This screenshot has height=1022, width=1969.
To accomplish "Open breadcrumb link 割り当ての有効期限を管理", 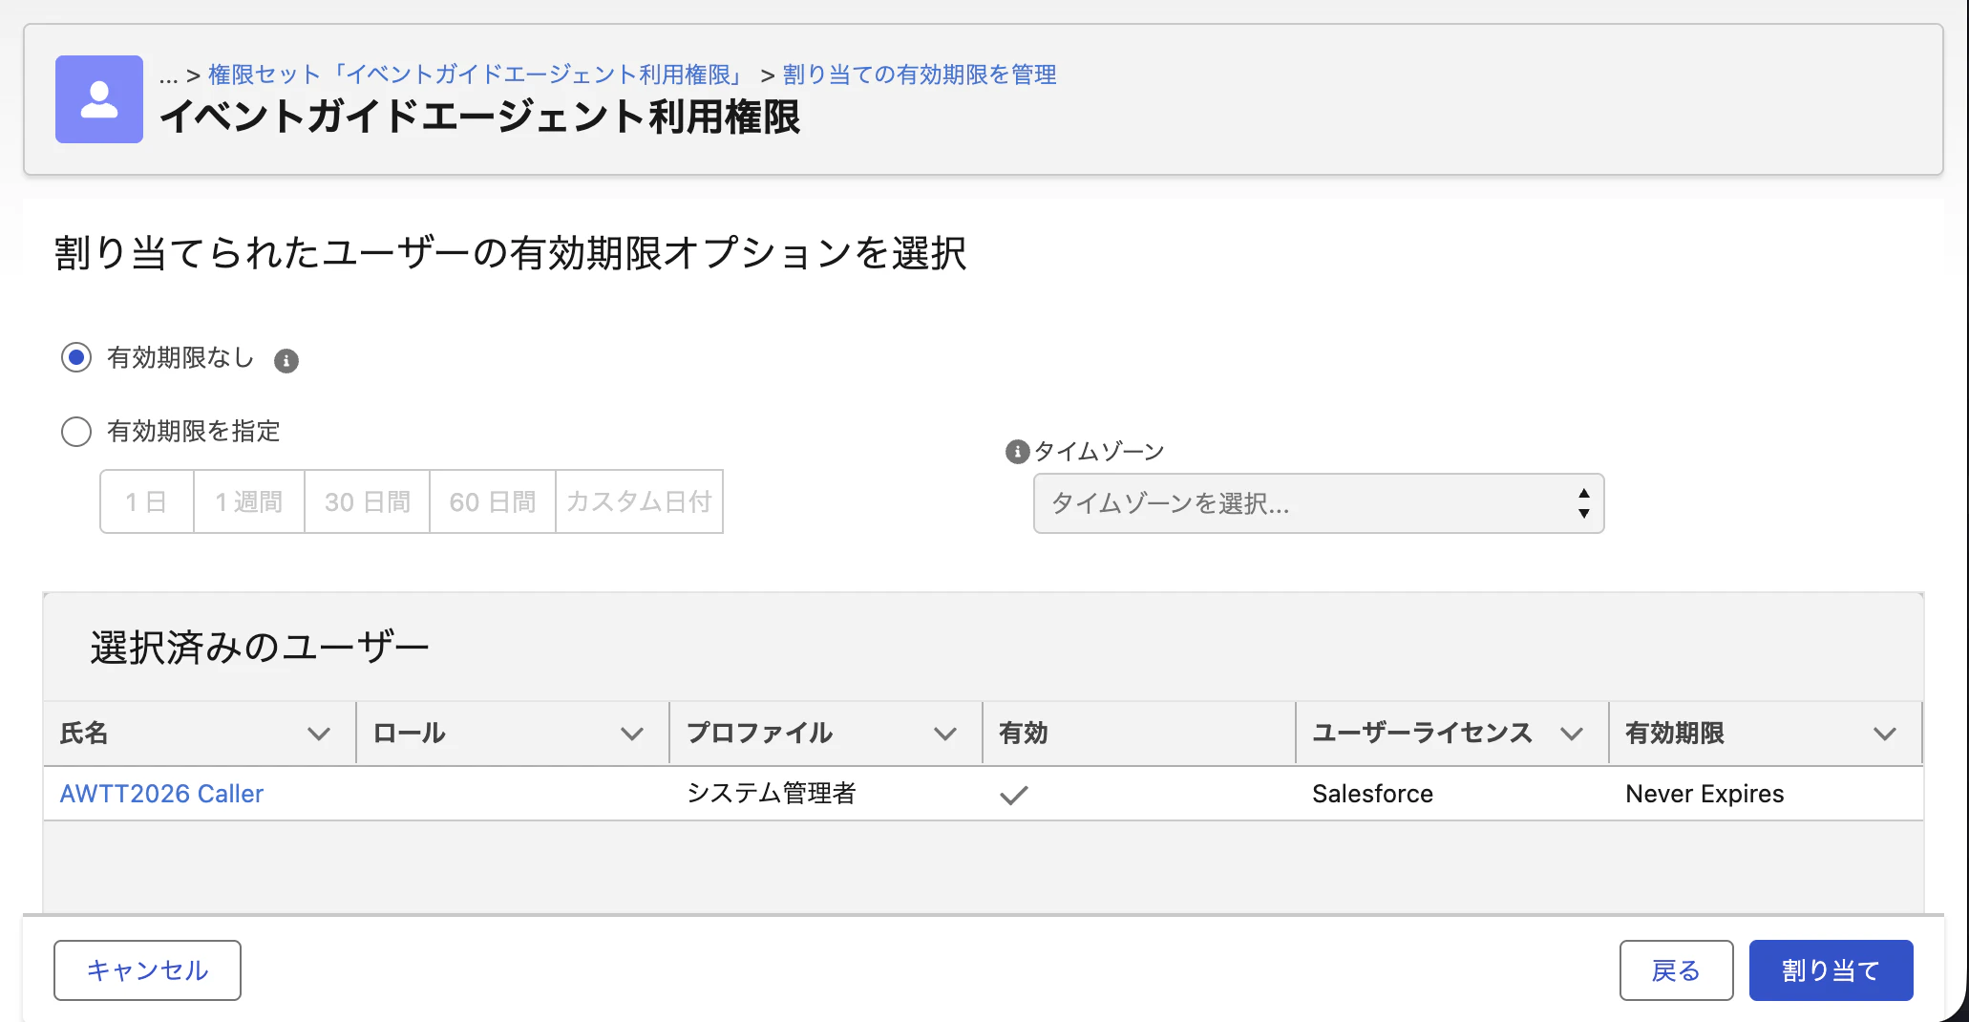I will tap(920, 75).
